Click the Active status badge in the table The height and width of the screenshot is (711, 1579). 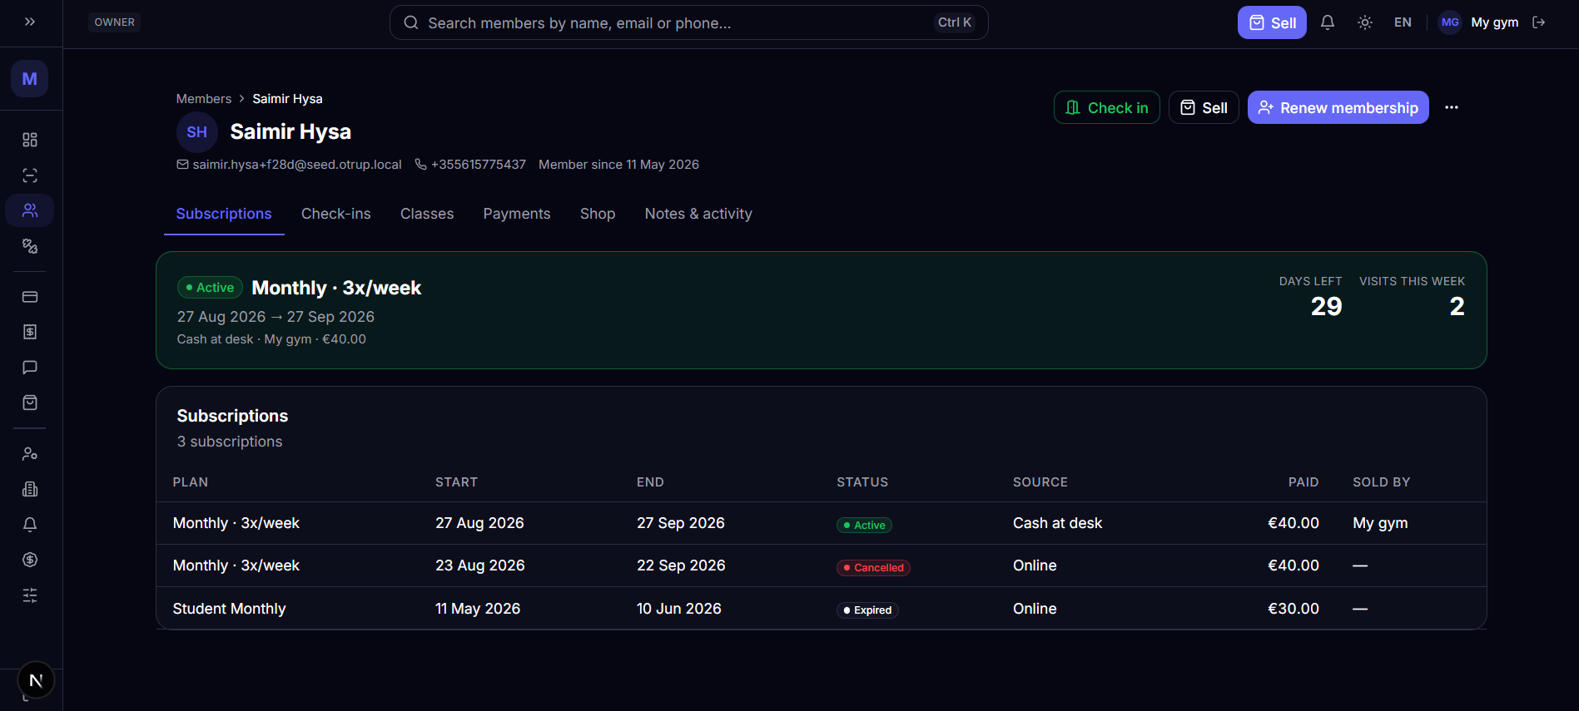point(864,525)
